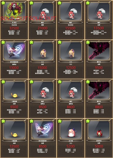Click the SOLD OUT label on first card
The image size is (113, 158).
click(14, 18)
